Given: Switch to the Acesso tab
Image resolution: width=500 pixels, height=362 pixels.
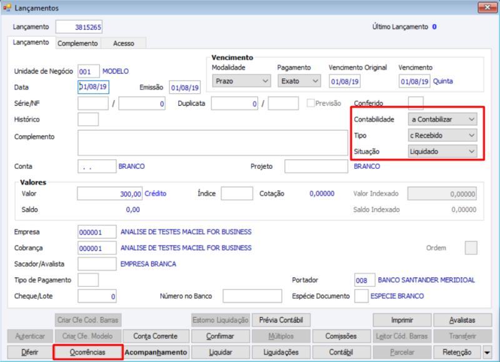Looking at the screenshot, I should (x=124, y=43).
